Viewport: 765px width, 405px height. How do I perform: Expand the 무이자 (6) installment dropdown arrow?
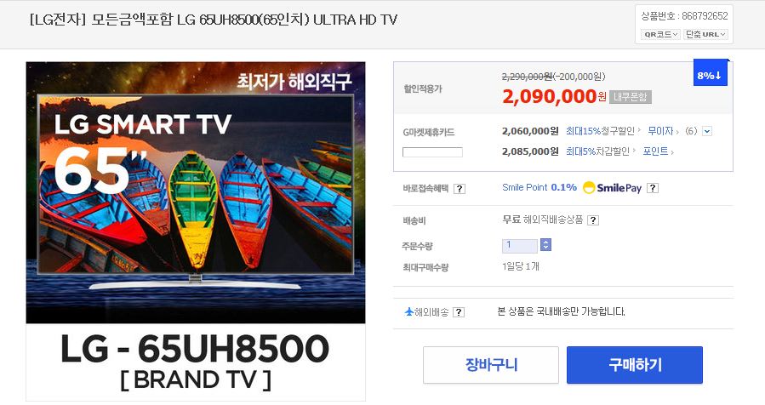point(707,131)
